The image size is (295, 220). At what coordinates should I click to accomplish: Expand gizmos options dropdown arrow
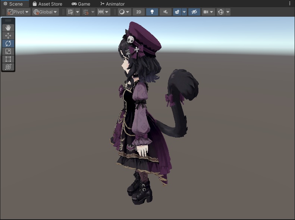[228, 12]
